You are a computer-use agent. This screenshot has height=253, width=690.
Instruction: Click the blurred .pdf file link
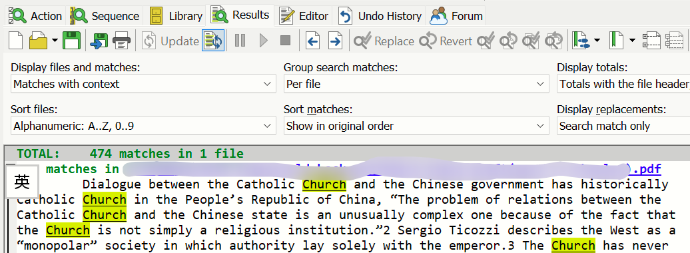point(392,169)
